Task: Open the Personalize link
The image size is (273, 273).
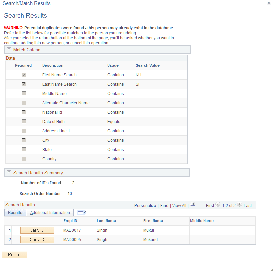Action: [x=145, y=206]
